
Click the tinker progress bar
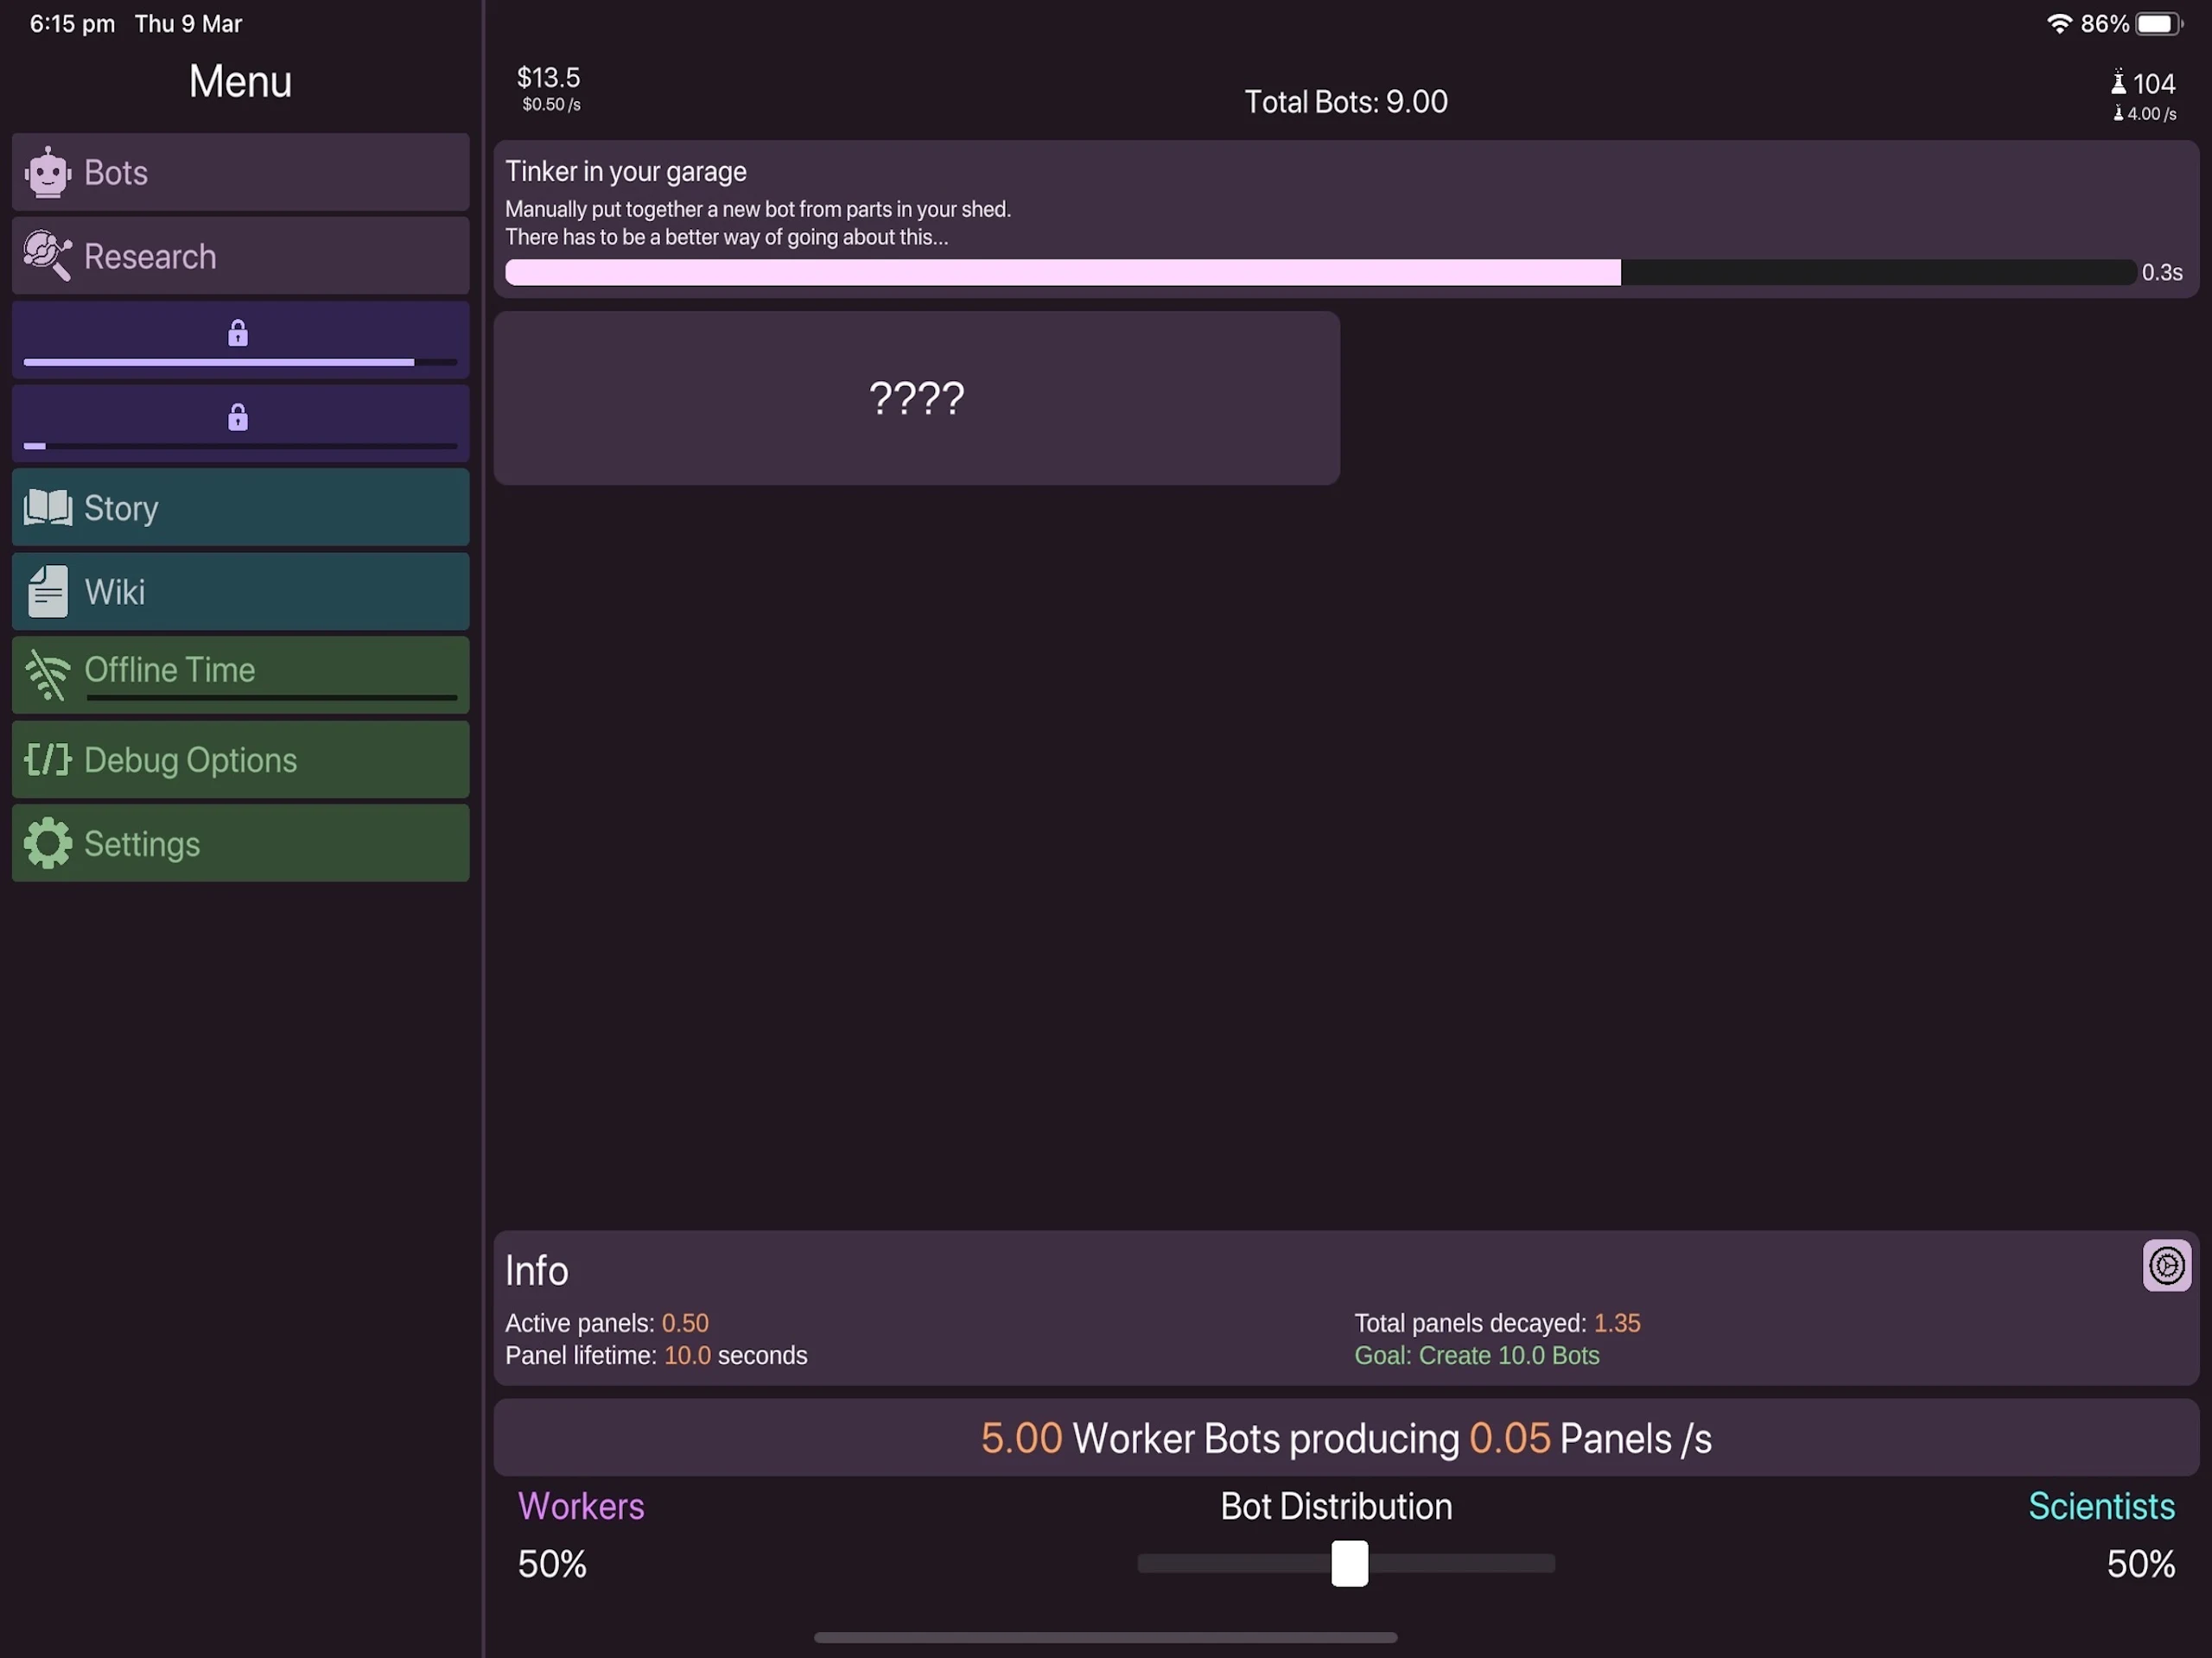coord(1320,272)
